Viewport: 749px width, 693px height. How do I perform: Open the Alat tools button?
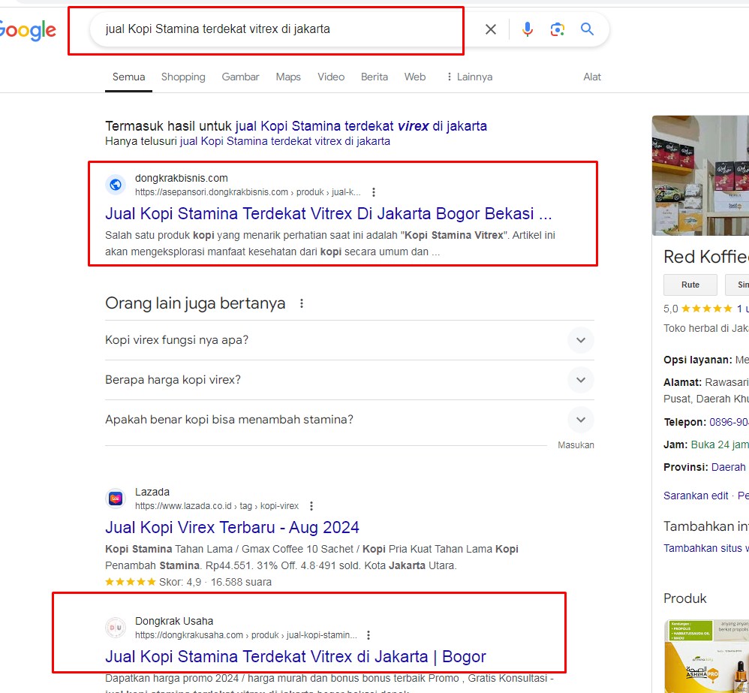(592, 77)
